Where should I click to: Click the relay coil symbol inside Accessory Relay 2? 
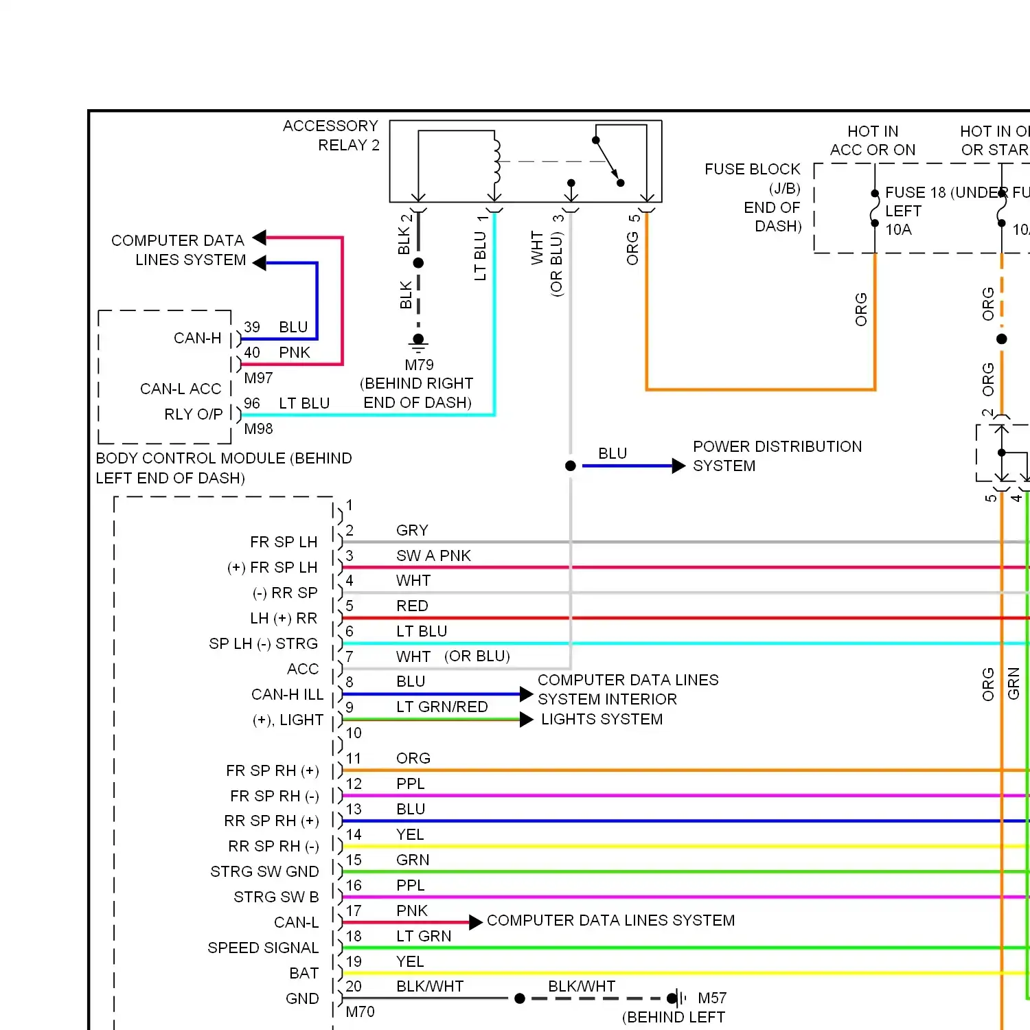[x=497, y=160]
